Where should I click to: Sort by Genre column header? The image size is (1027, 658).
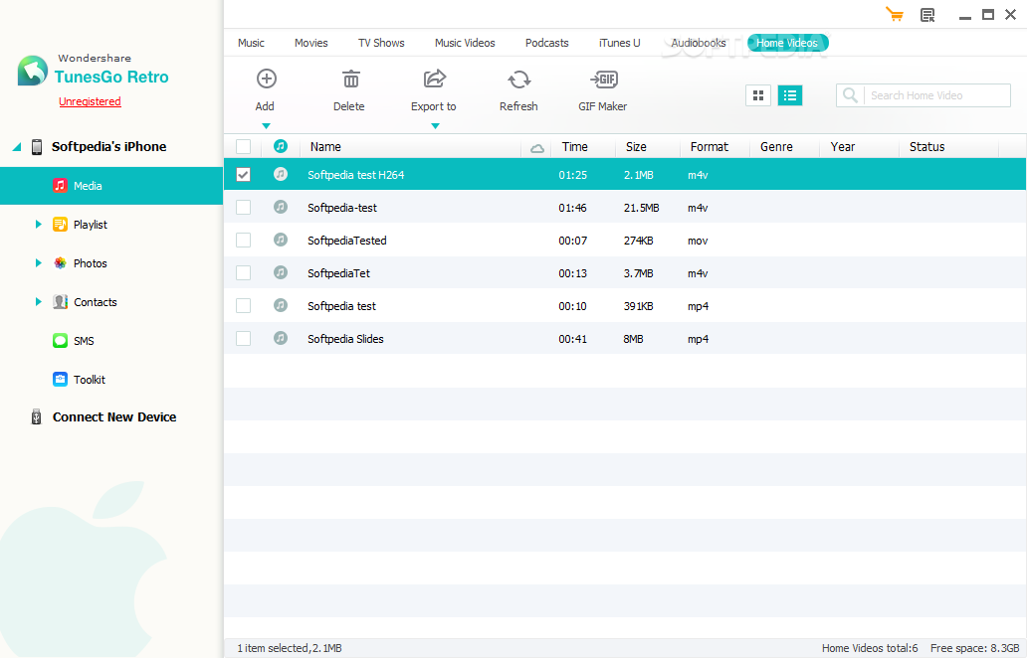coord(776,146)
